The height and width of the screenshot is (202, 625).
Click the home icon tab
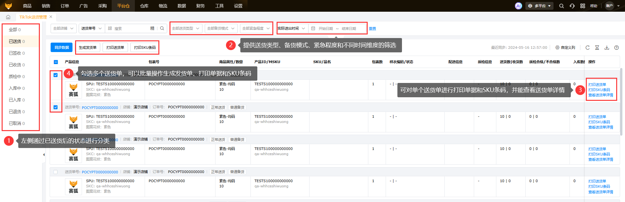tap(8, 17)
